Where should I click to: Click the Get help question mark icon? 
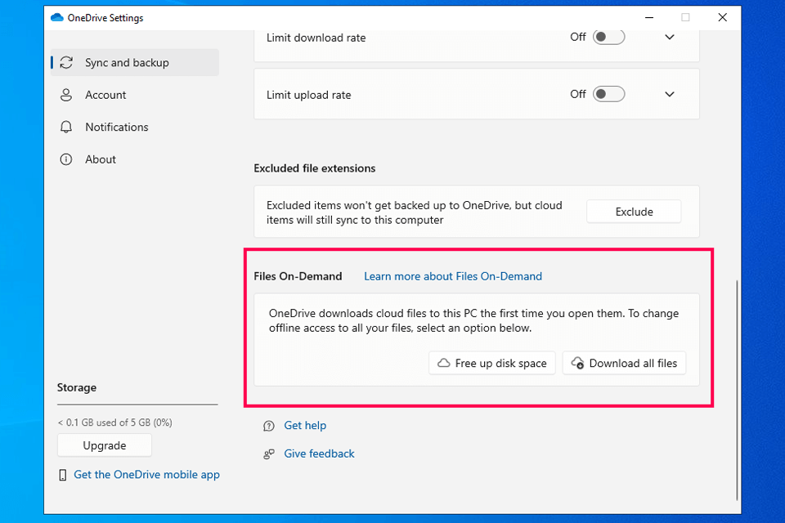268,426
